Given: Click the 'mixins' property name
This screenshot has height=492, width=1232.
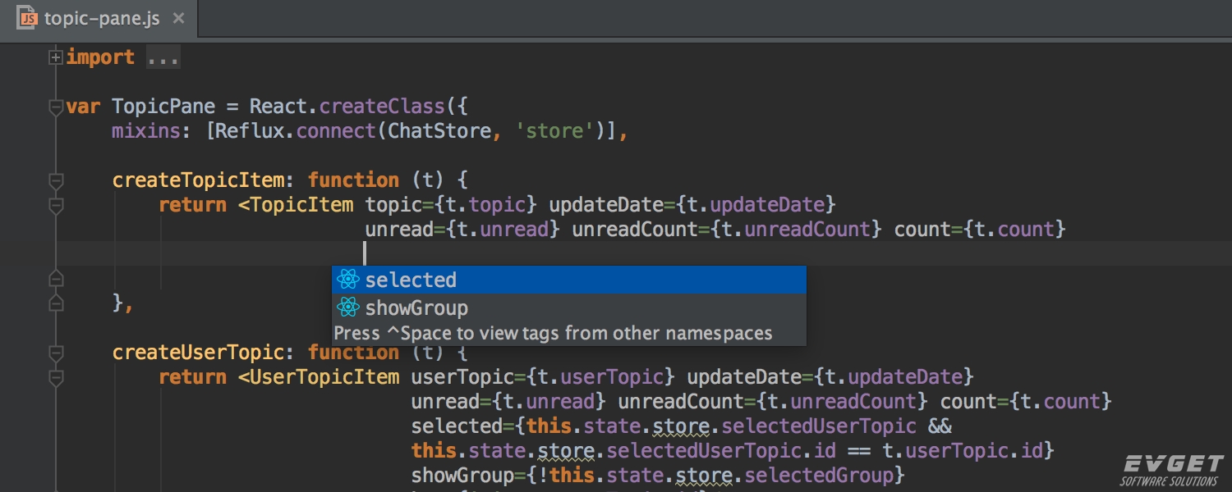Looking at the screenshot, I should click(x=146, y=131).
